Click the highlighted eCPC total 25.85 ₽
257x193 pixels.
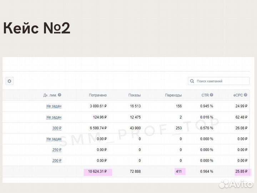[x=241, y=172]
